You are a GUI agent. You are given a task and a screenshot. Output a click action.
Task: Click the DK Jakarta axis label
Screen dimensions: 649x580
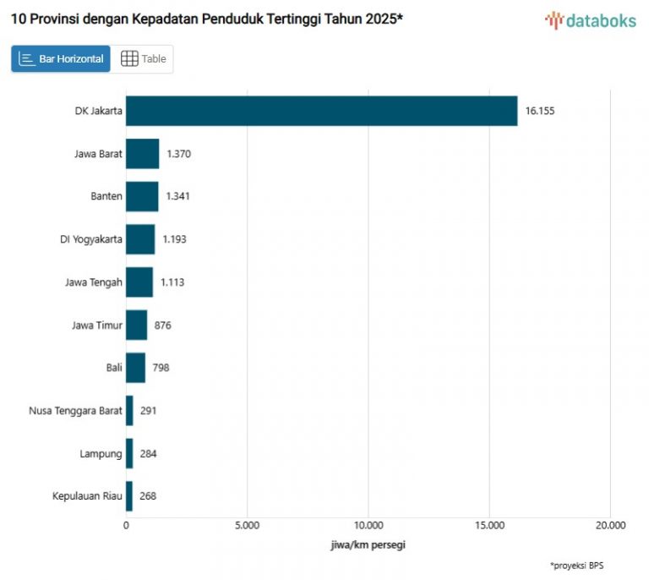98,111
